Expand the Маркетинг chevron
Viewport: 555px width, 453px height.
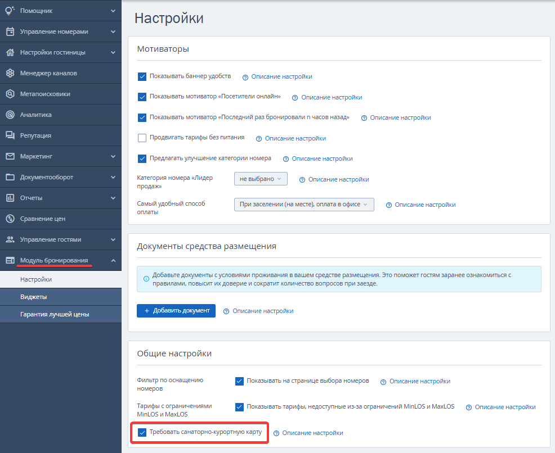(x=113, y=157)
